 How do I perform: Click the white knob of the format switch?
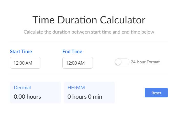pyautogui.click(x=118, y=62)
